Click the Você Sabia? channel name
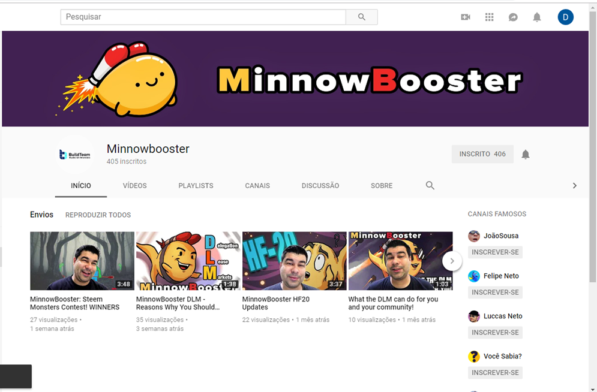This screenshot has height=392, width=597. pyautogui.click(x=503, y=356)
